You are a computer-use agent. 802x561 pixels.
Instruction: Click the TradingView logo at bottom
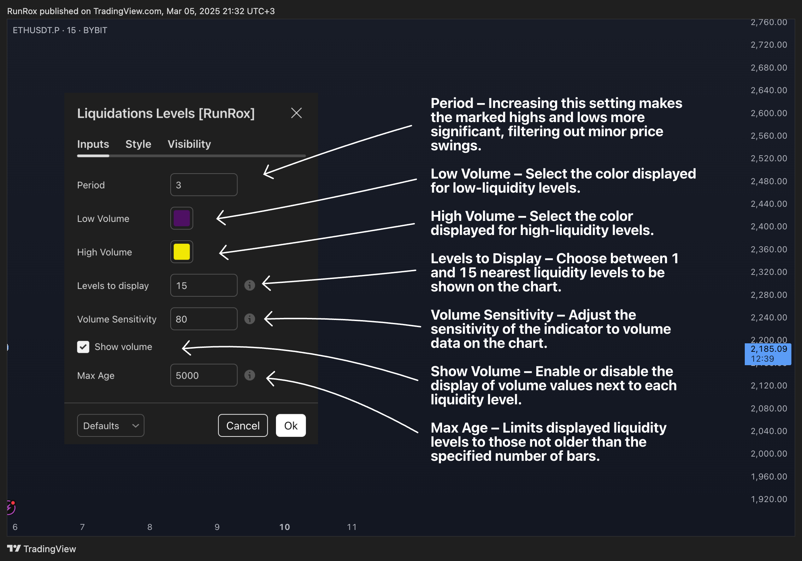pos(42,549)
